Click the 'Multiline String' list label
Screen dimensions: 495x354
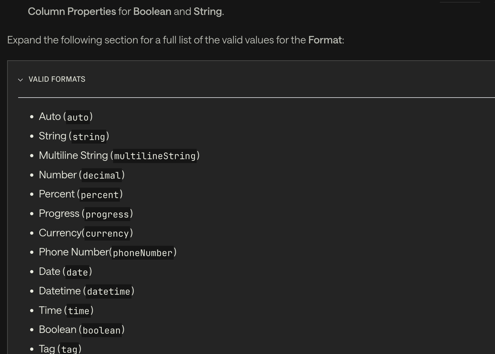pos(73,156)
